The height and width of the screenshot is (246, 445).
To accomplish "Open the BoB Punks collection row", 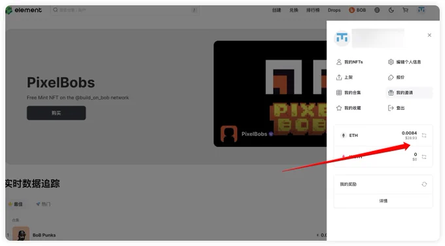I will pos(166,235).
